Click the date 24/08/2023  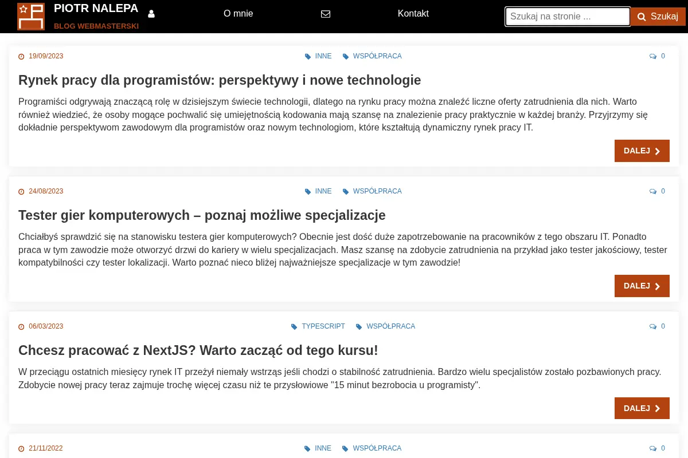pos(46,191)
